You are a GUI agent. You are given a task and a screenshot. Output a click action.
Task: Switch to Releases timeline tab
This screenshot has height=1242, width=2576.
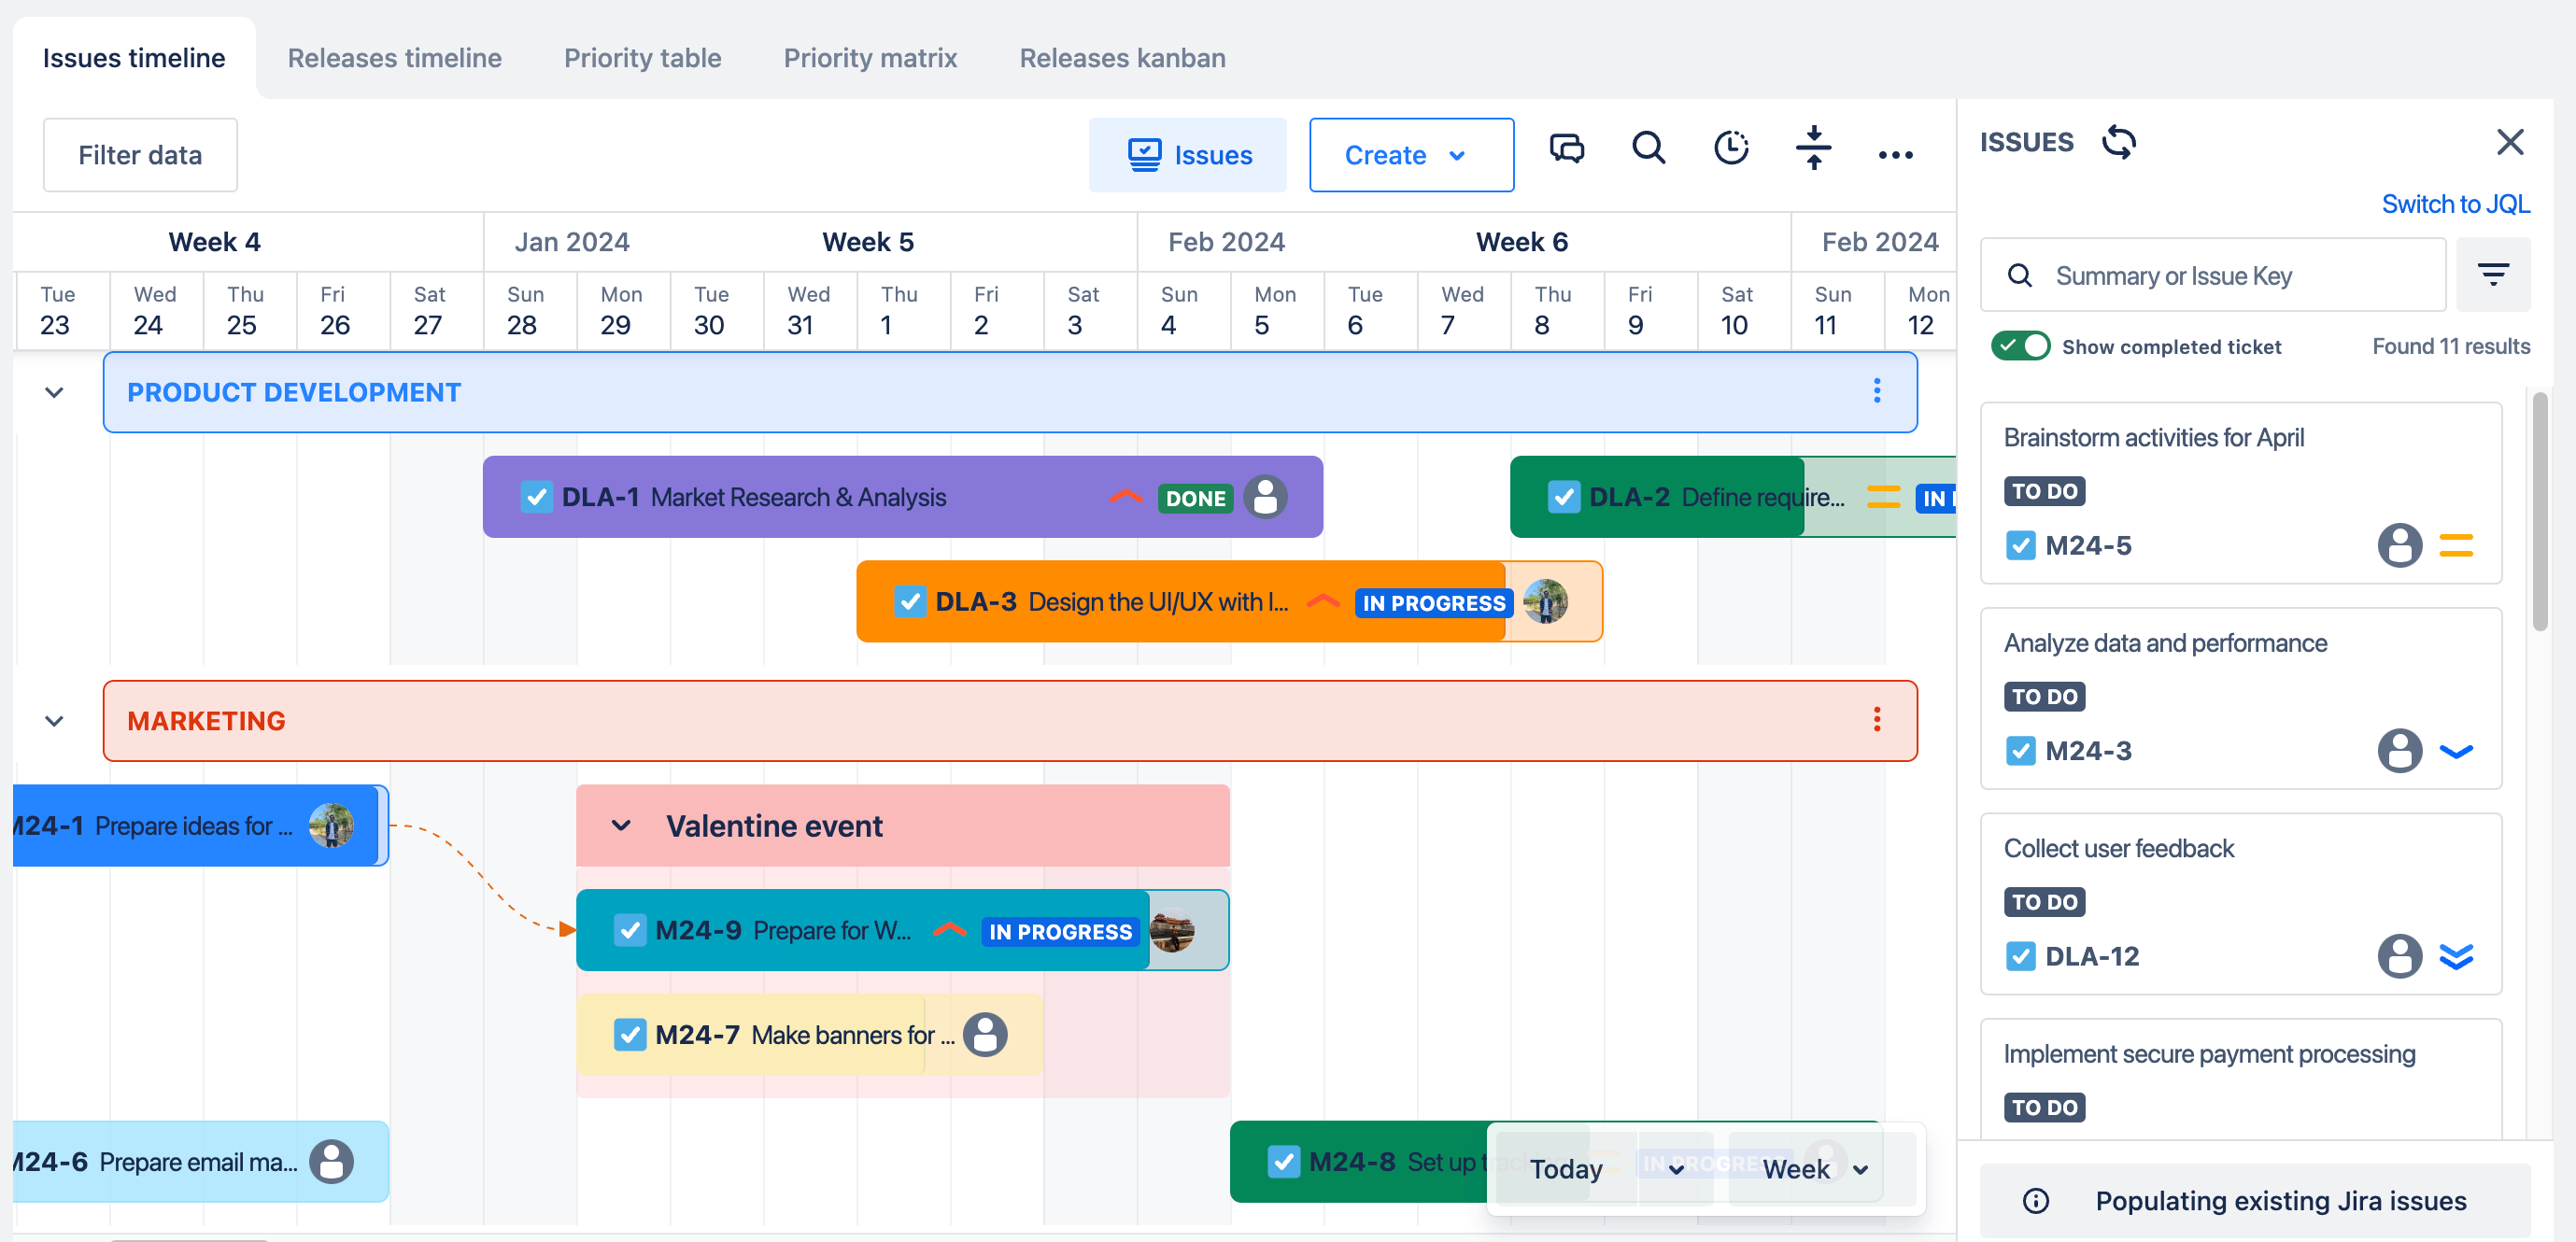point(394,58)
